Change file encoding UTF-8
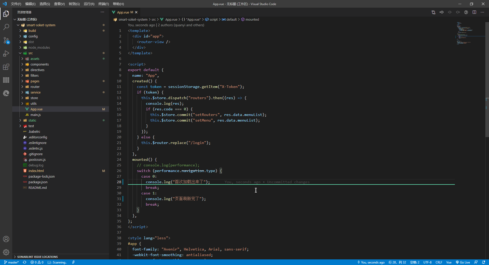The height and width of the screenshot is (265, 489). click(427, 262)
